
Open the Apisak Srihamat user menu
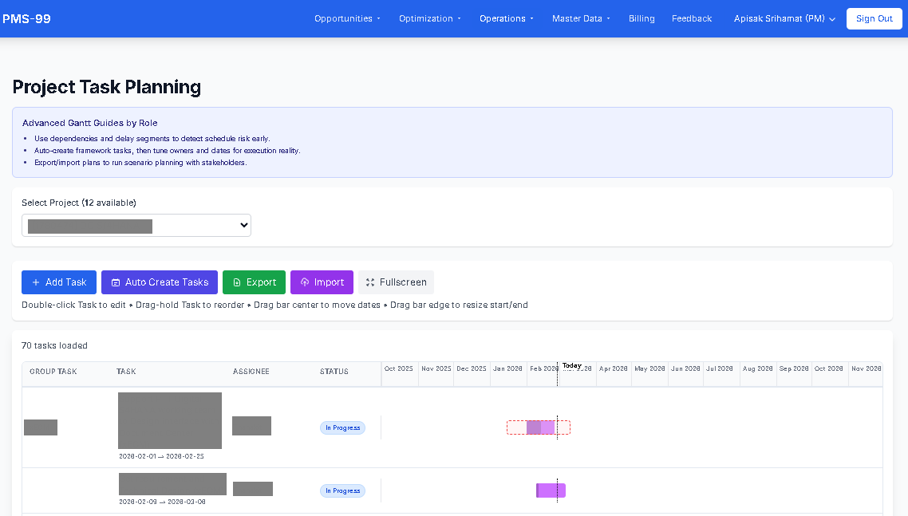tap(784, 18)
